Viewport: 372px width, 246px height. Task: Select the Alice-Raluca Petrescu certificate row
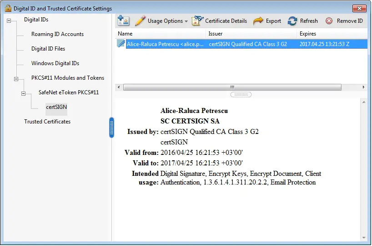(x=241, y=44)
